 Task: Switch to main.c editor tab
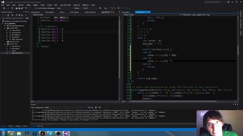tap(62, 12)
